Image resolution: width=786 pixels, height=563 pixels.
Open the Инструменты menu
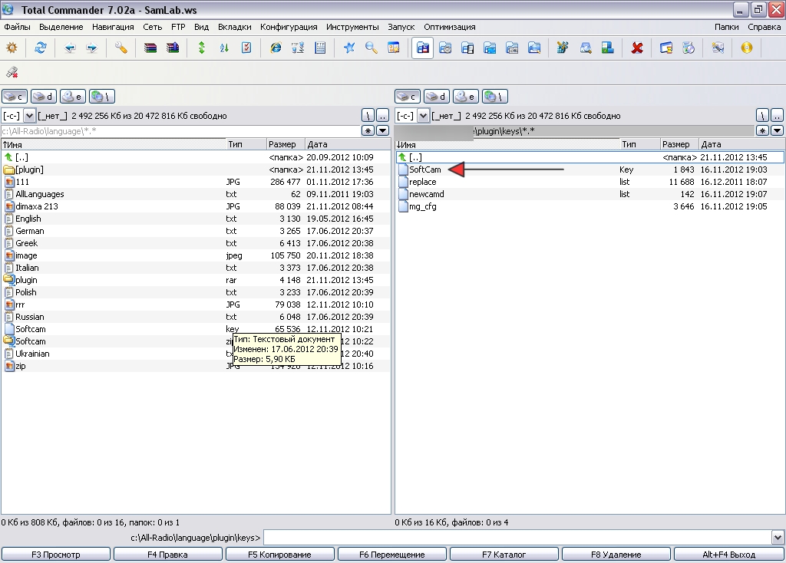(x=352, y=27)
